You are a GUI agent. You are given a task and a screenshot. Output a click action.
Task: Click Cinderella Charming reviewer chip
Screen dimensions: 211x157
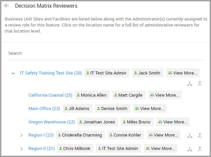[x=80, y=135]
